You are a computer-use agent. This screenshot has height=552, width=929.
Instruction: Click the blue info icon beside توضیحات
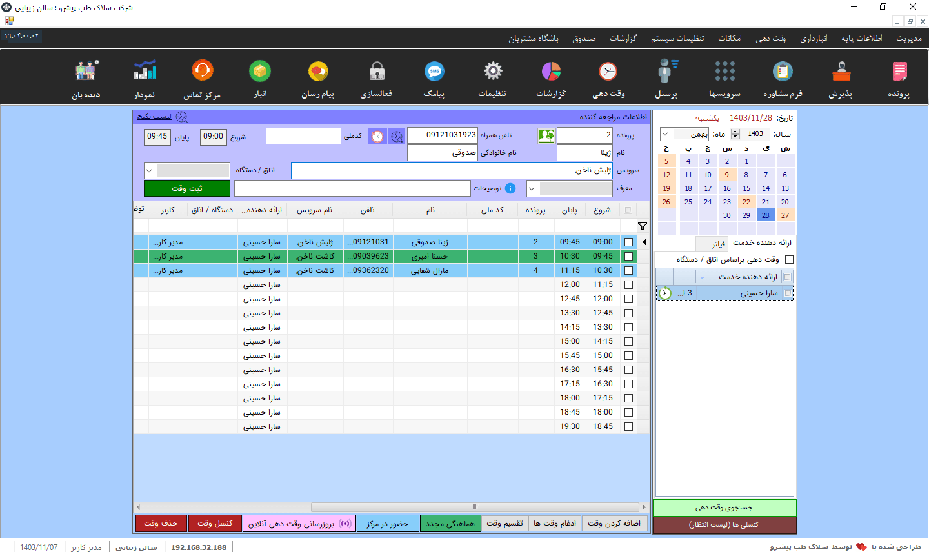pyautogui.click(x=510, y=188)
